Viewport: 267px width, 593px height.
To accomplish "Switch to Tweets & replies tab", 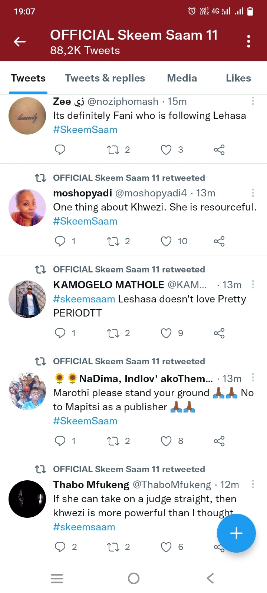I will (x=105, y=78).
